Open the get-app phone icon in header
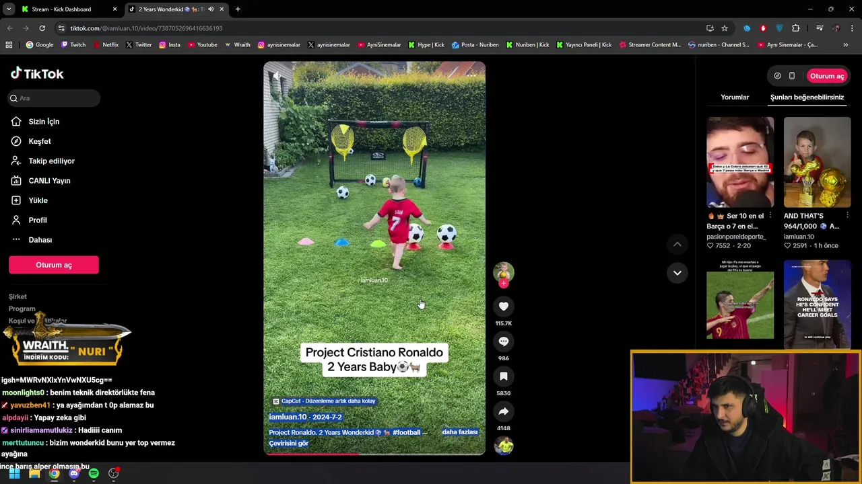The width and height of the screenshot is (862, 484). [792, 76]
